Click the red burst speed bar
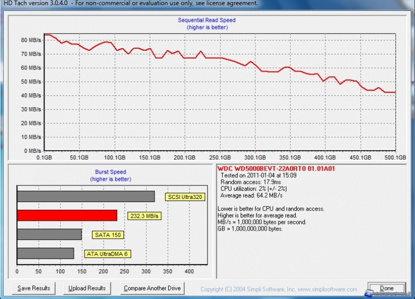The width and height of the screenshot is (415, 299). pyautogui.click(x=67, y=215)
